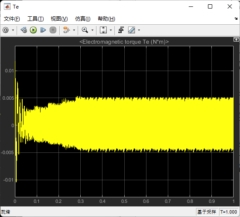Expand the measurements dropdown arrow
This screenshot has width=240, height=217.
tap(139, 30)
